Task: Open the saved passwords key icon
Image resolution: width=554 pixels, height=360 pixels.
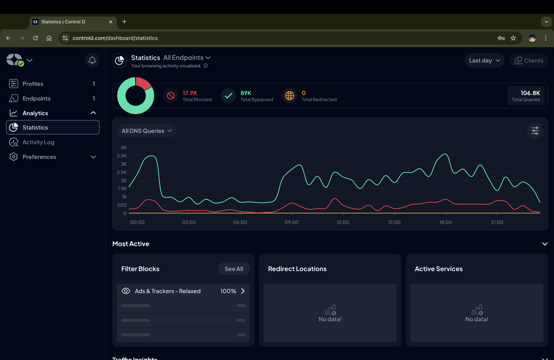Action: point(501,38)
